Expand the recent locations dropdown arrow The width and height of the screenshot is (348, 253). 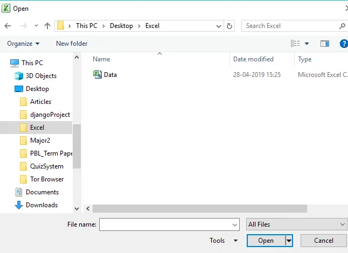36,26
